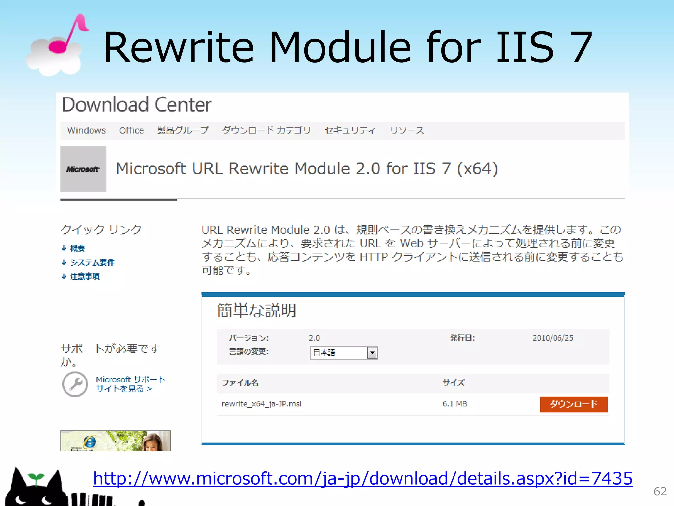674x506 pixels.
Task: Jump to the システム要件 quick link
Action: tap(92, 262)
